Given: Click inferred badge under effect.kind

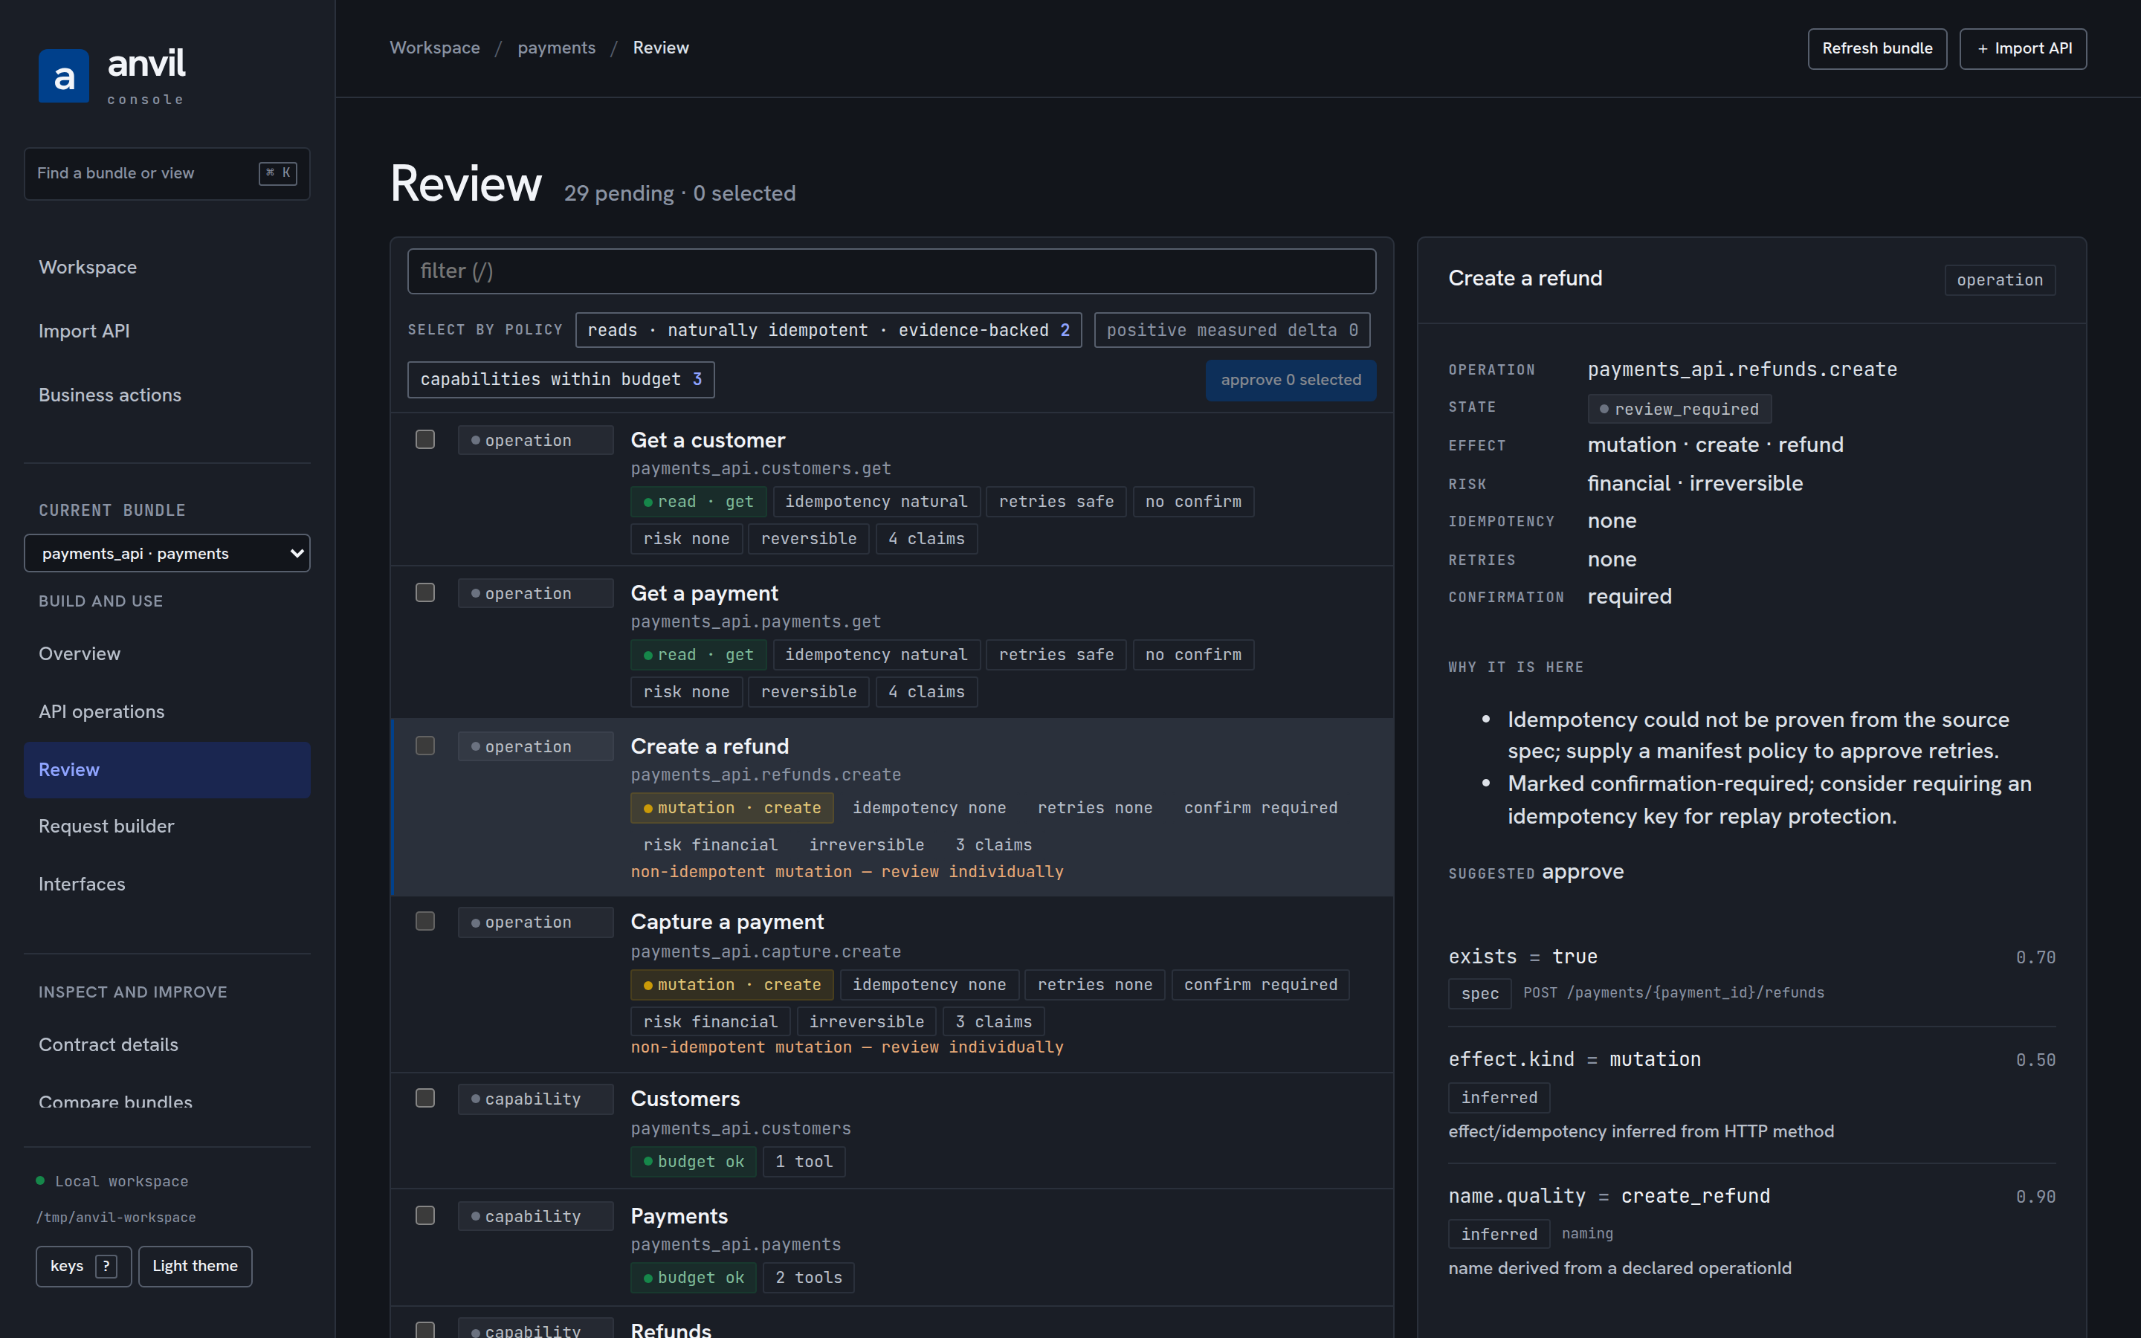Looking at the screenshot, I should (1499, 1097).
